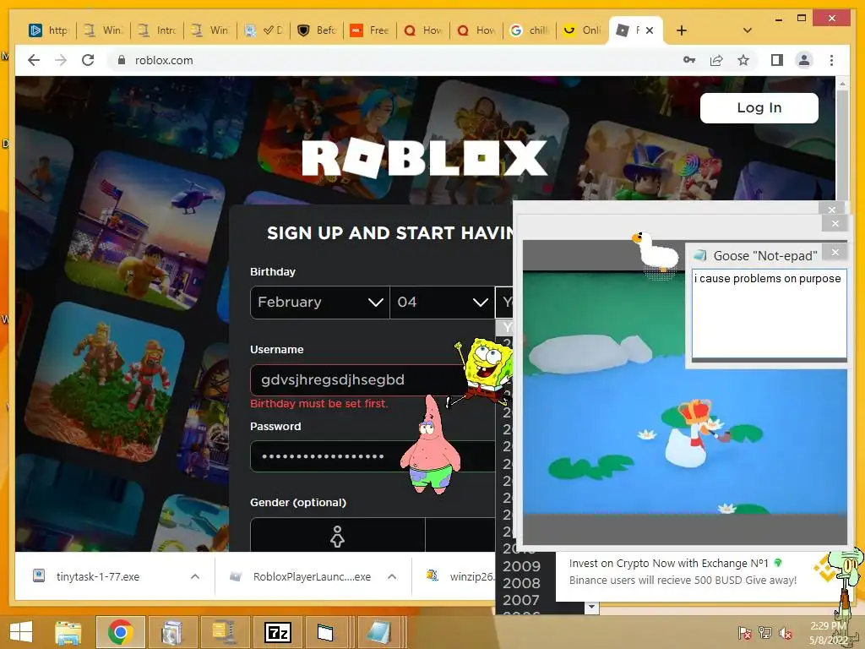The width and height of the screenshot is (865, 649).
Task: Switch to the first 'http' tab
Action: (48, 30)
